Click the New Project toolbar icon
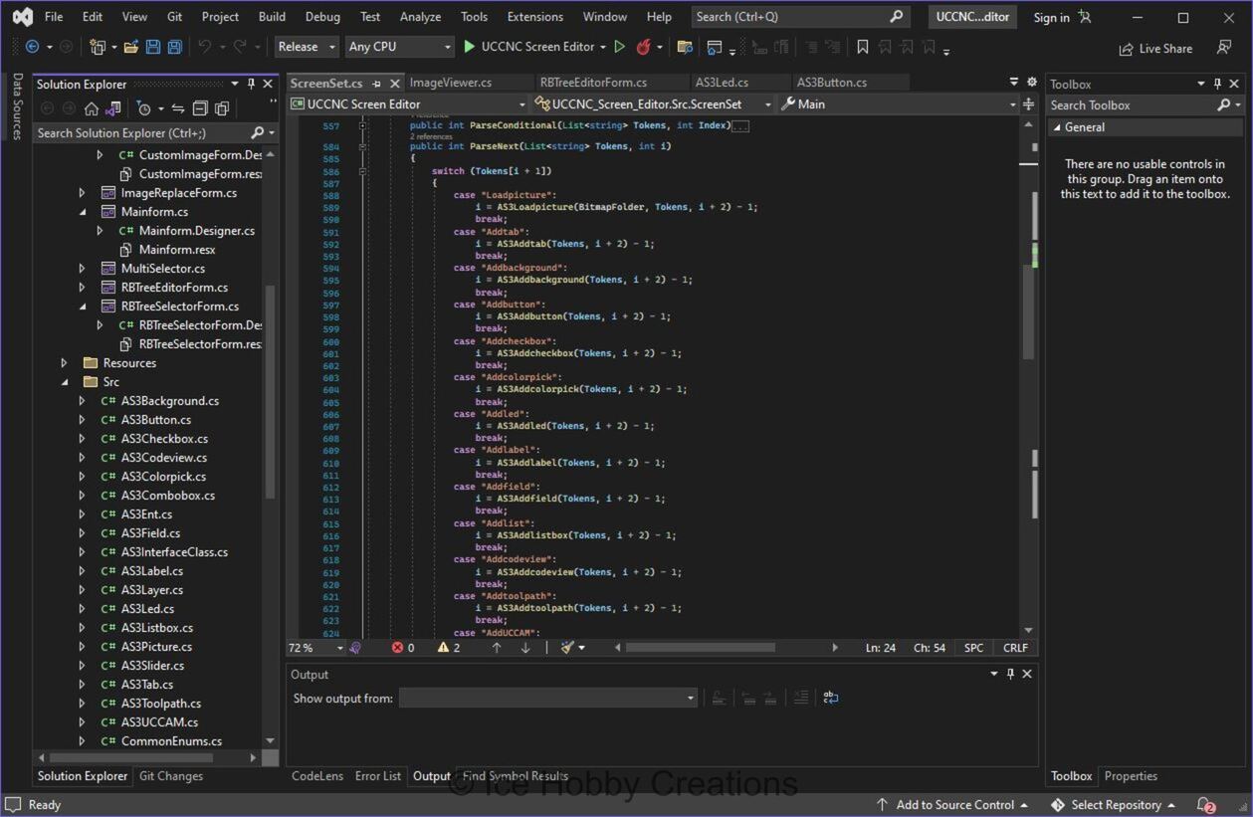Image resolution: width=1253 pixels, height=817 pixels. 97,47
